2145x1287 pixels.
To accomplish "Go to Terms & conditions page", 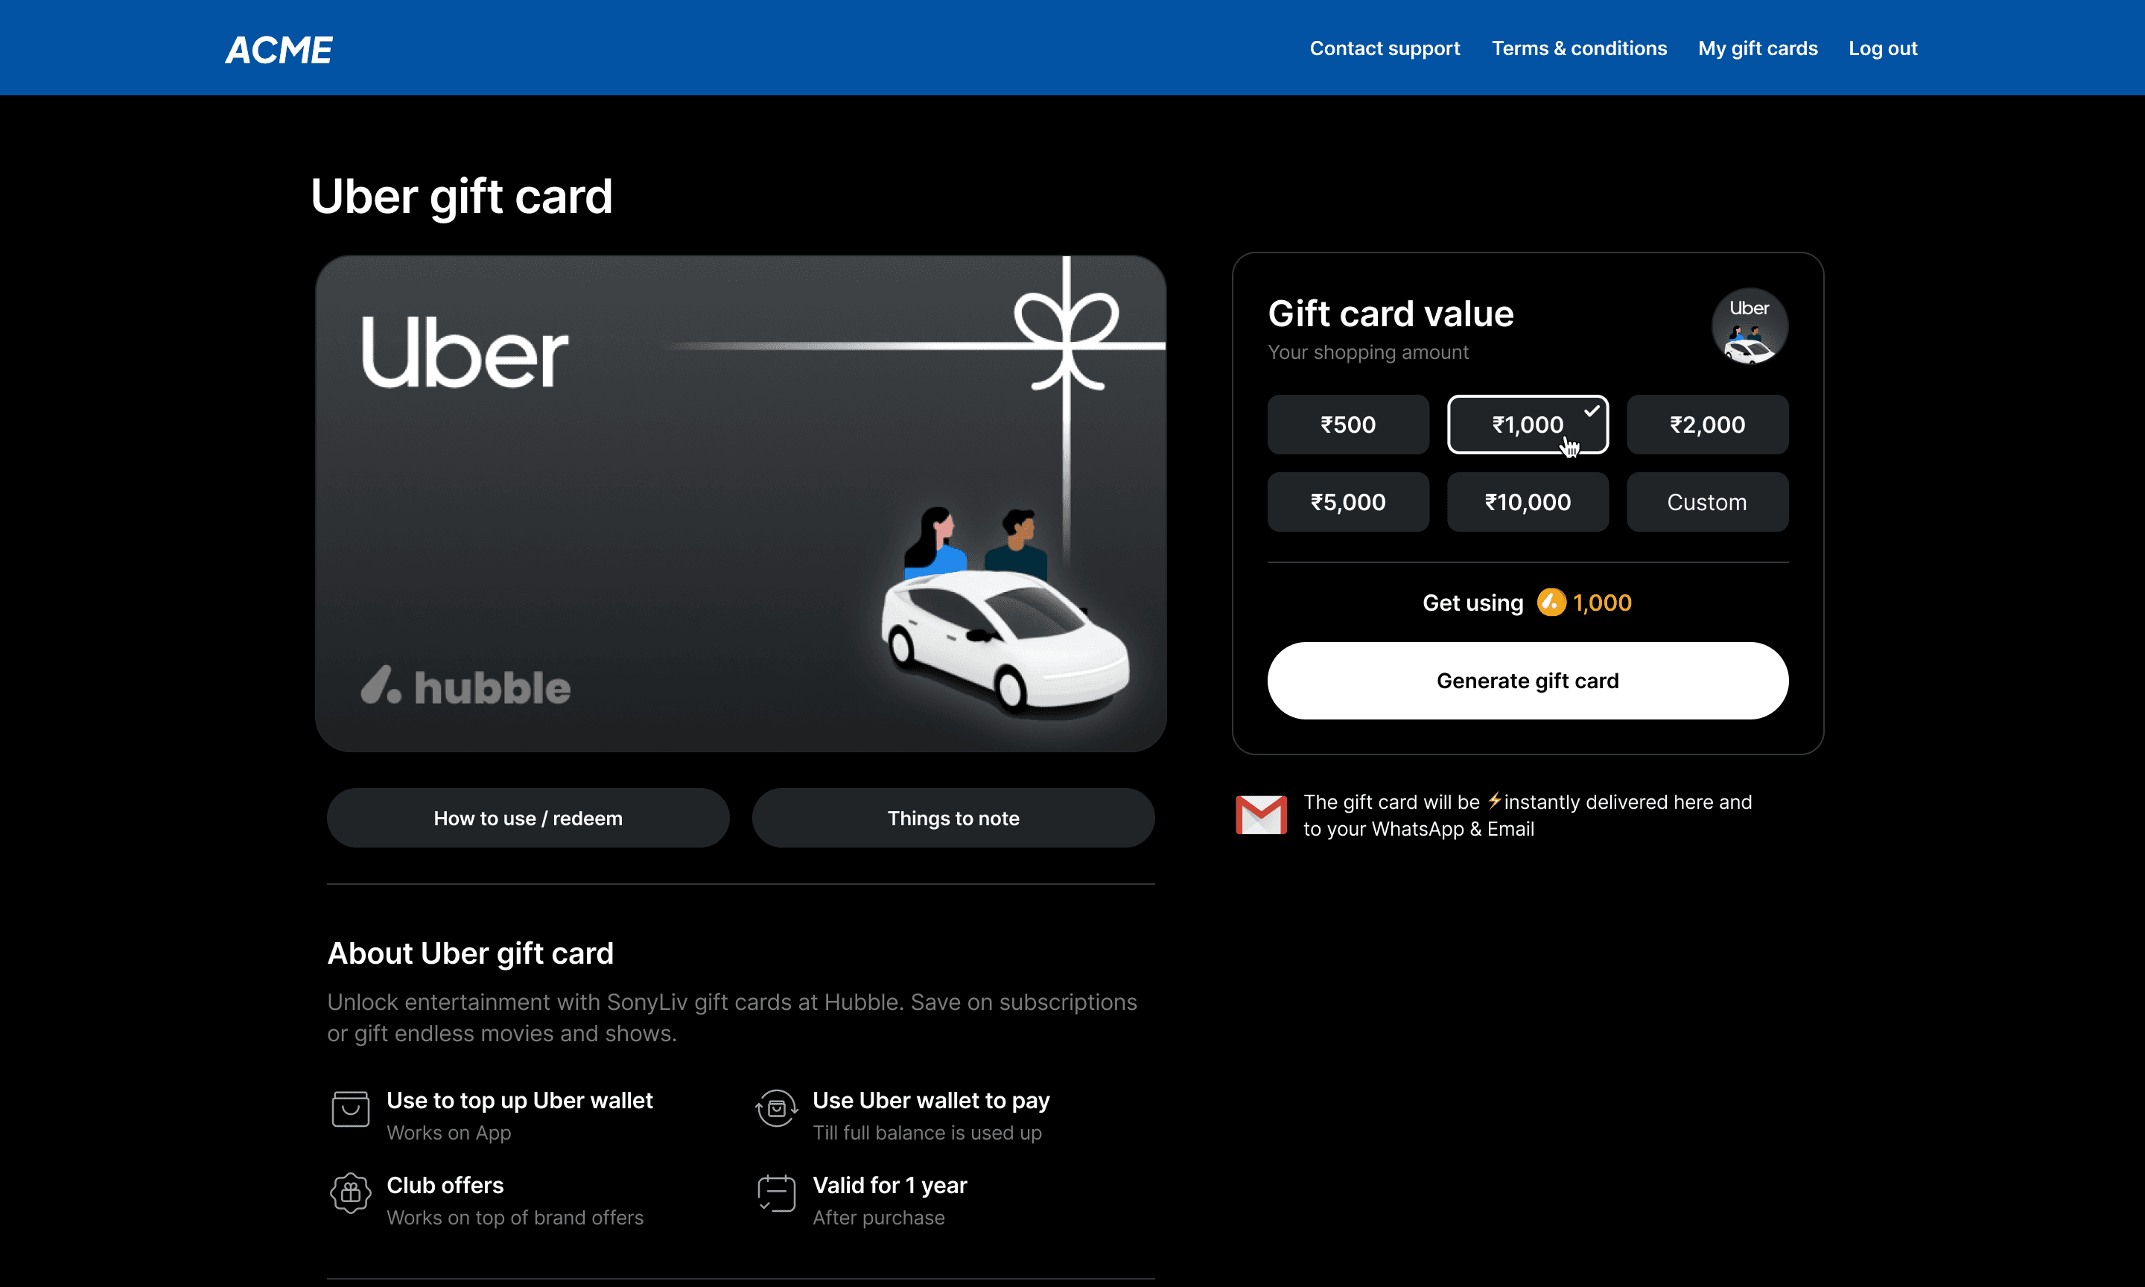I will coord(1578,48).
